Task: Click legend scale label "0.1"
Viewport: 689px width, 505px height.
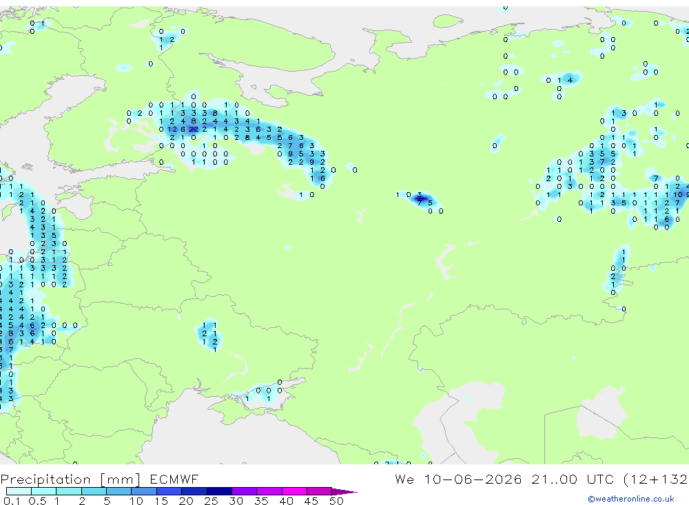Action: [x=12, y=501]
